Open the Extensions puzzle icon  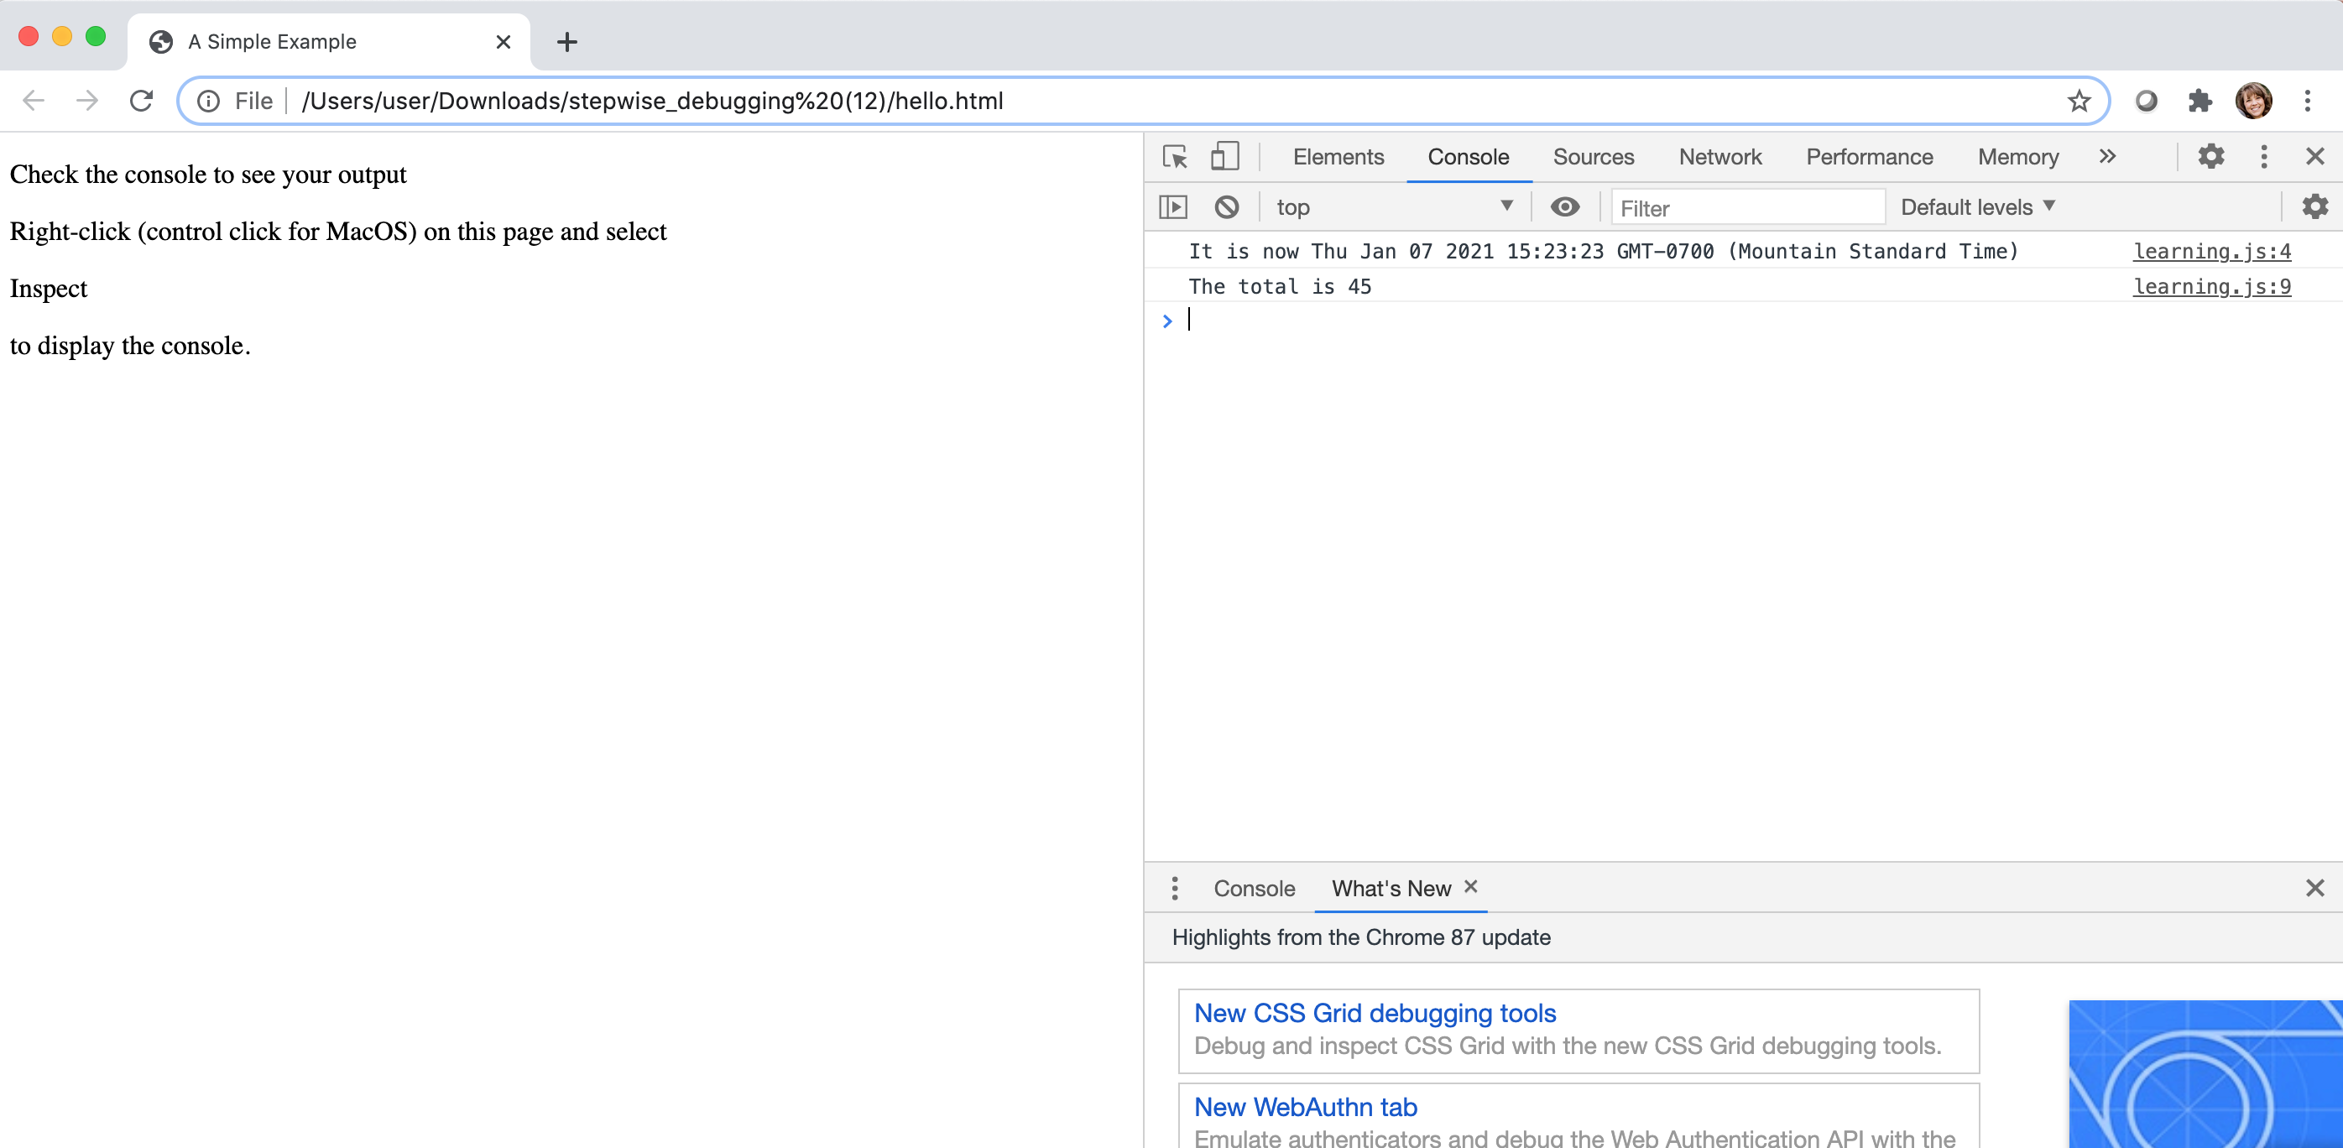2199,101
